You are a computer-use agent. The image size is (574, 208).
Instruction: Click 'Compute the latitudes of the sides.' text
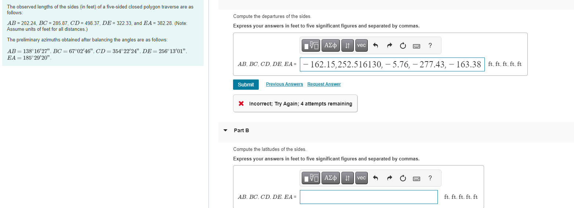270,149
